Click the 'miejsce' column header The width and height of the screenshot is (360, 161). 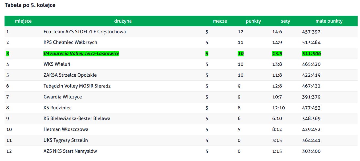coord(23,21)
